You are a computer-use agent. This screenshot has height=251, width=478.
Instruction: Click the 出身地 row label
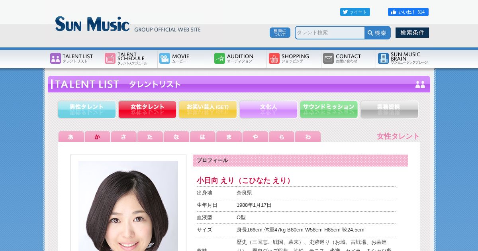click(204, 193)
